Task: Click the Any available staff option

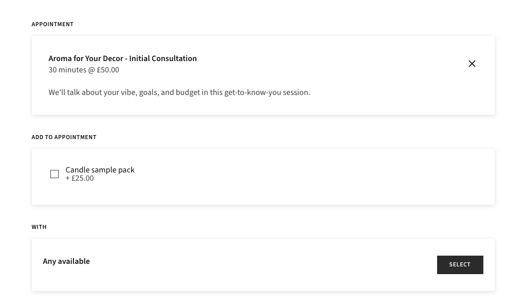Action: pyautogui.click(x=66, y=261)
